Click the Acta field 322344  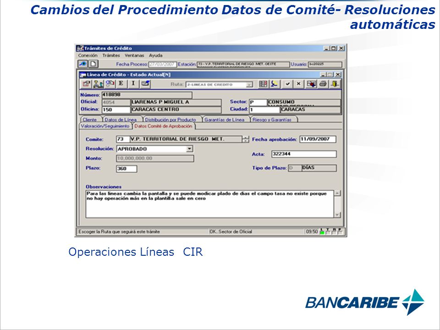[x=303, y=154]
